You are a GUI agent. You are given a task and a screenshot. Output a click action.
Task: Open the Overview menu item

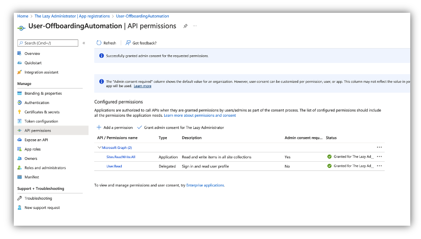pos(32,53)
